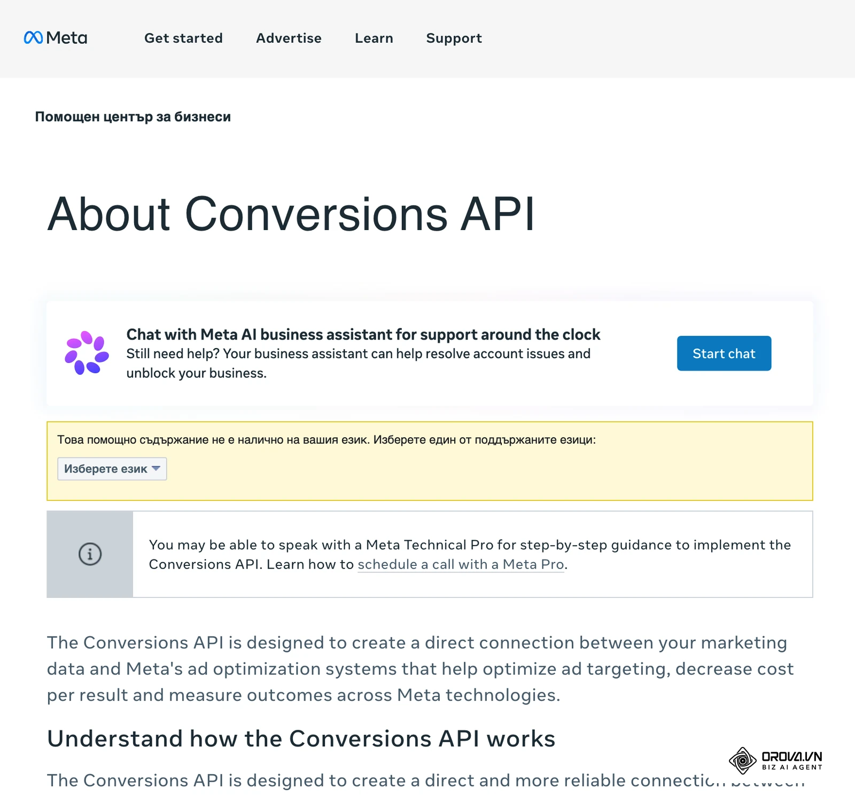The width and height of the screenshot is (855, 796).
Task: Click the About Conversions API heading
Action: point(291,214)
